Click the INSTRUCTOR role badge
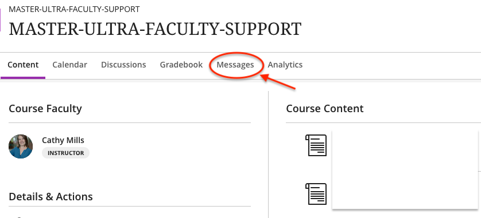 click(65, 153)
